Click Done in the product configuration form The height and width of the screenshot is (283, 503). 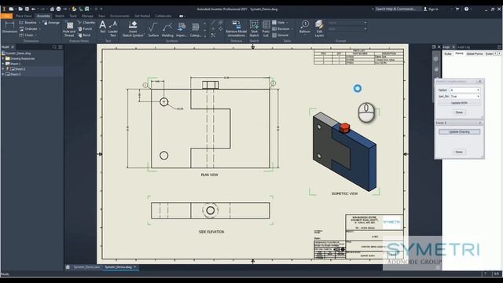(x=459, y=112)
